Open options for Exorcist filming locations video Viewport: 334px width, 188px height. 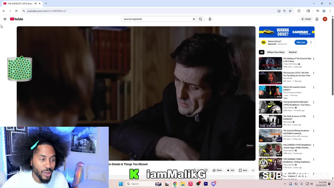point(313,131)
